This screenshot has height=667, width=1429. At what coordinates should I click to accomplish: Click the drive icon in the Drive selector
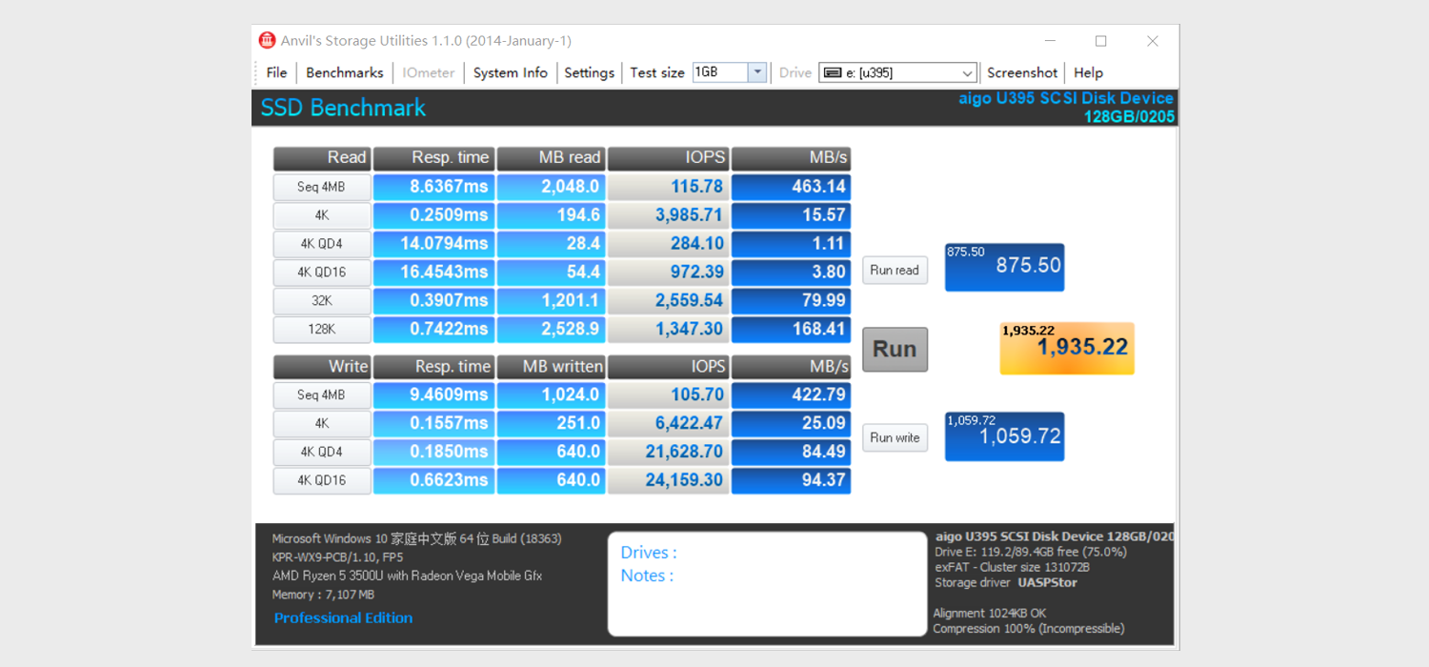point(833,72)
